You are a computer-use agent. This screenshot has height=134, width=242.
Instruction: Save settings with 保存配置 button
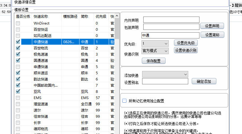coord(153,61)
